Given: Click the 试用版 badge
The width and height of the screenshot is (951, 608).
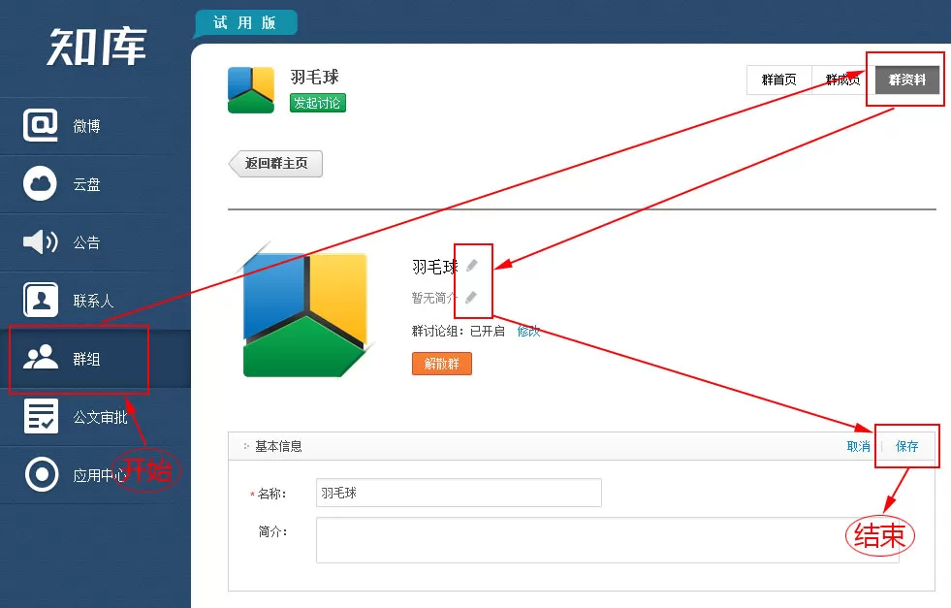Looking at the screenshot, I should (245, 23).
